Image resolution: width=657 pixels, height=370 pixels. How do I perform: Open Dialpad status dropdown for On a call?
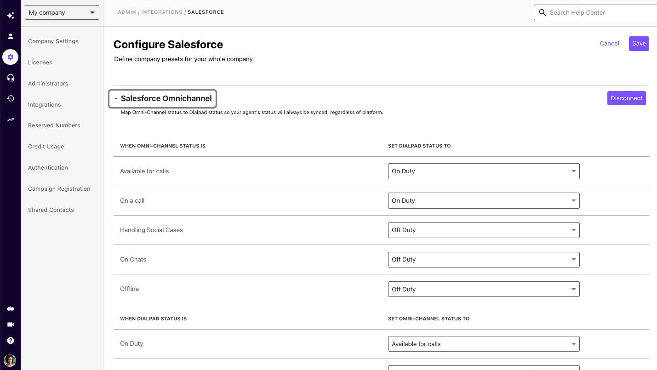click(484, 200)
